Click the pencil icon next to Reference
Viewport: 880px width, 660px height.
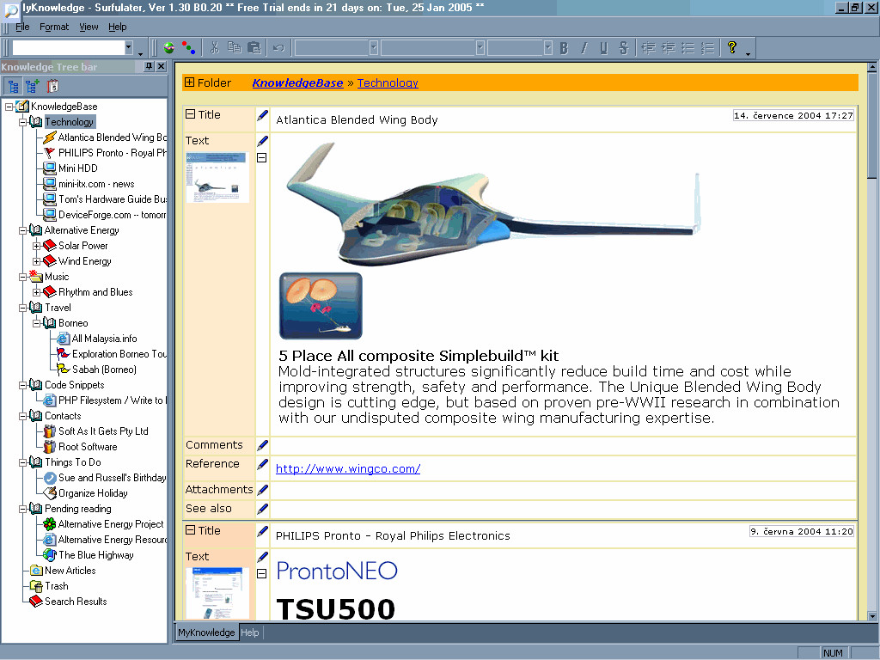pos(262,465)
